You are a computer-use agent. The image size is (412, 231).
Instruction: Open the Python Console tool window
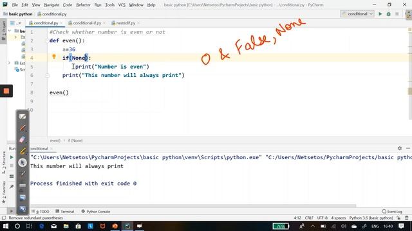[96, 212]
